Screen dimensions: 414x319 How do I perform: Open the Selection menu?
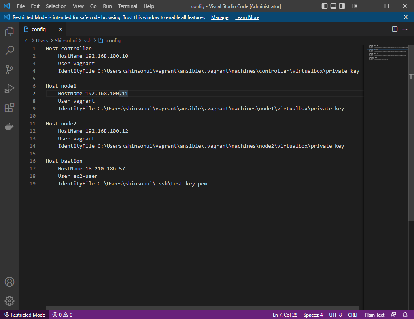(x=56, y=6)
